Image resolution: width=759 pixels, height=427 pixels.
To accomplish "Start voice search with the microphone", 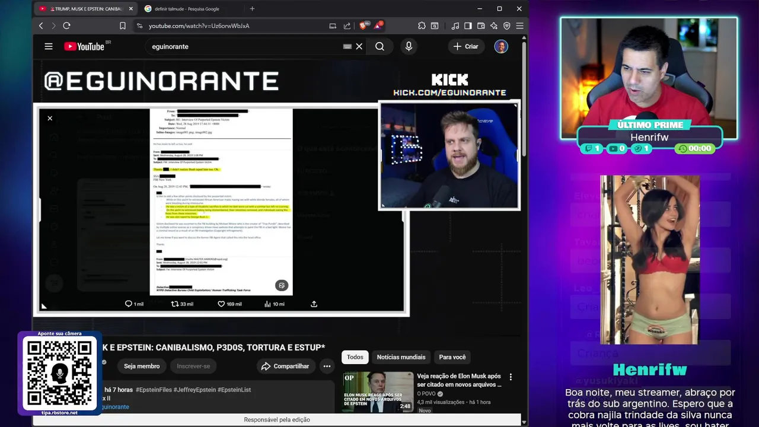I will [409, 46].
